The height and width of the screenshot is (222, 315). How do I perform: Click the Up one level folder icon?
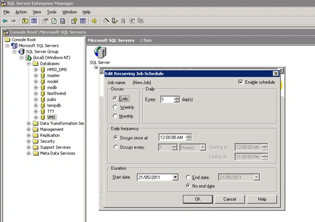[x=25, y=21]
